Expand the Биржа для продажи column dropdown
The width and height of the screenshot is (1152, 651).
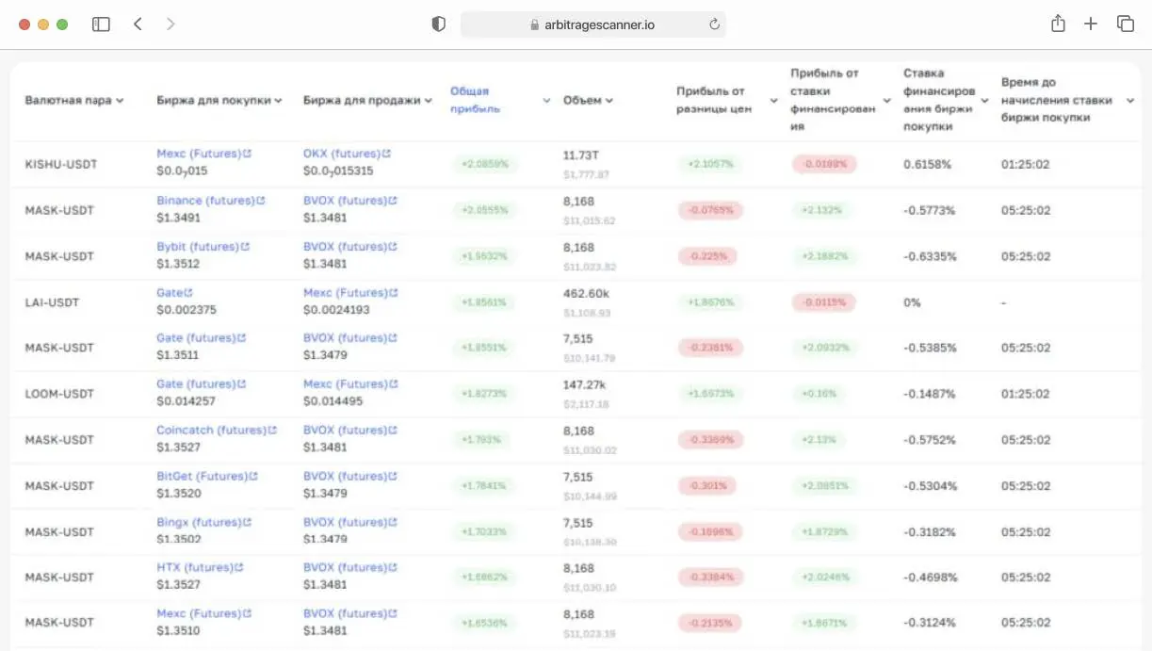[x=429, y=101]
